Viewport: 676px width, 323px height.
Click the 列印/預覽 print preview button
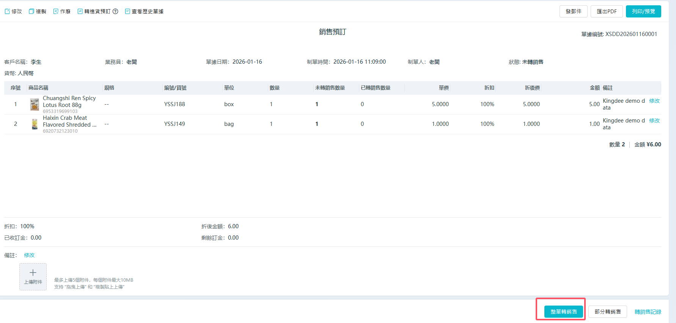coord(643,11)
